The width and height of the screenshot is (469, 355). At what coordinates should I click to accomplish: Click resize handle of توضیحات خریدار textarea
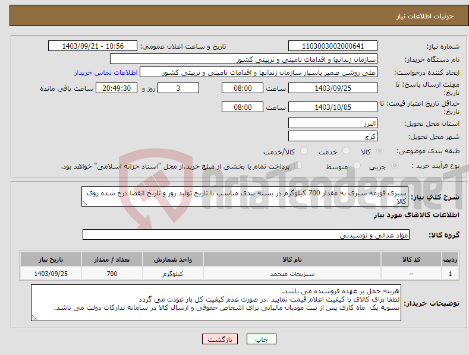34,318
